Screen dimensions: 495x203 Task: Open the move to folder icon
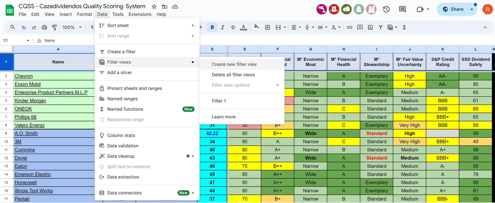(x=164, y=7)
